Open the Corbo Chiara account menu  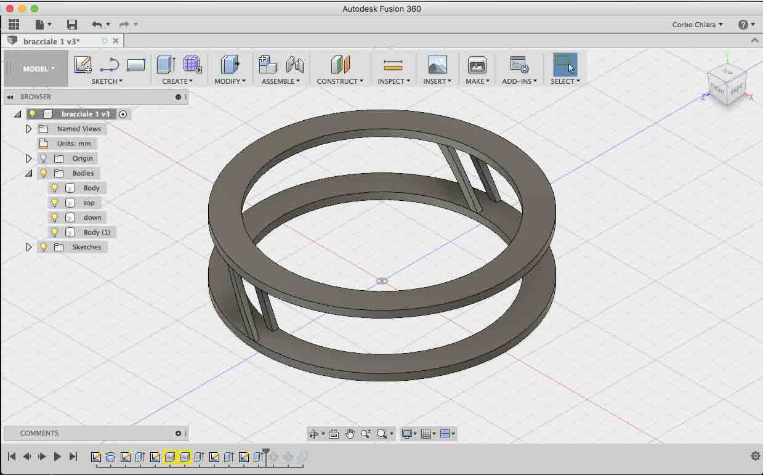click(698, 25)
